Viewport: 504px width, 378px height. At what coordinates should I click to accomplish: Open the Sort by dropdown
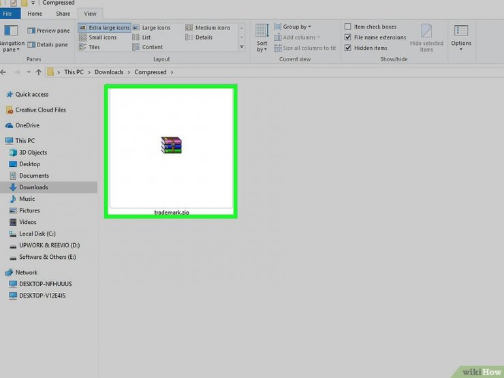click(x=262, y=38)
